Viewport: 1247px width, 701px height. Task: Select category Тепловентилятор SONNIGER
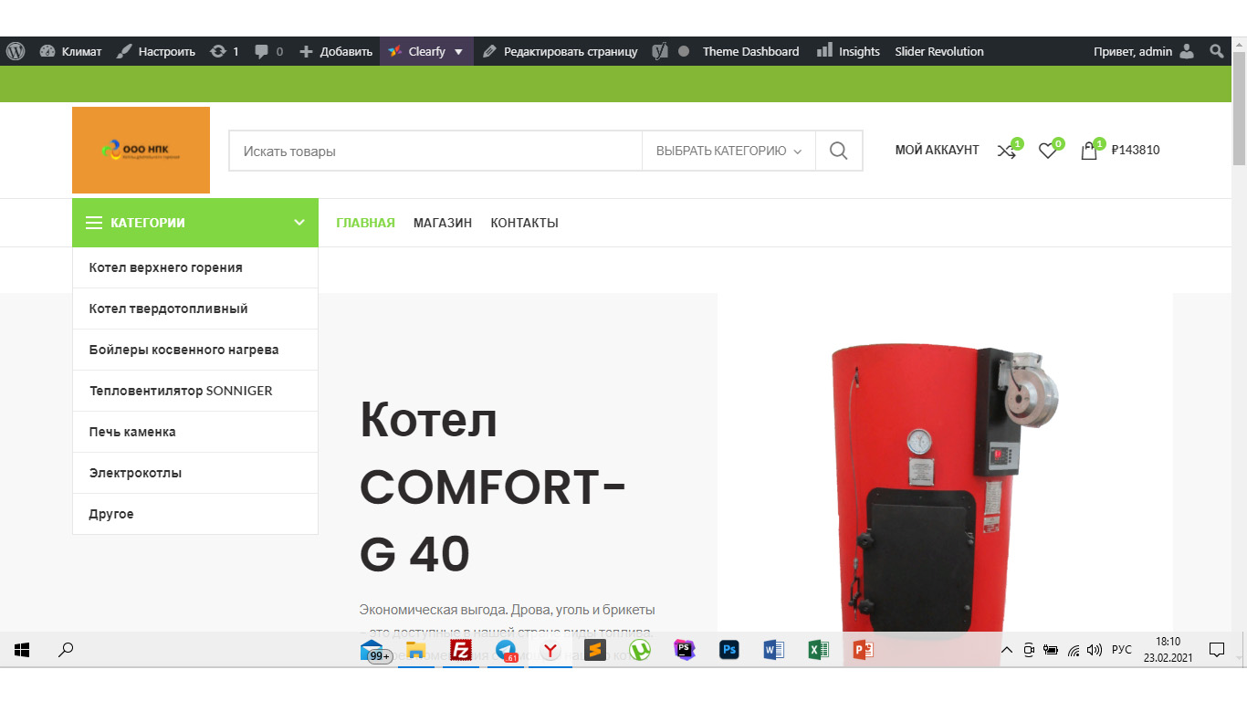coord(195,391)
